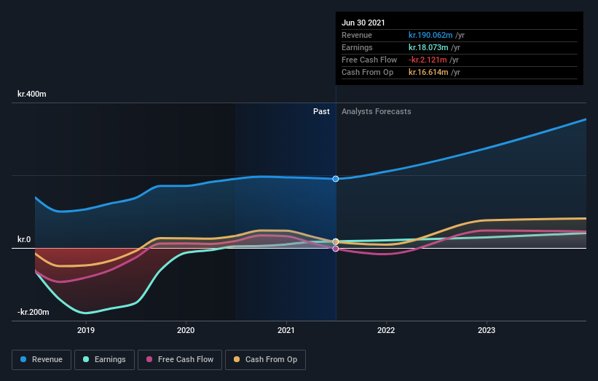The image size is (598, 381).
Task: Click the 2023 x-axis label
Action: [x=487, y=330]
